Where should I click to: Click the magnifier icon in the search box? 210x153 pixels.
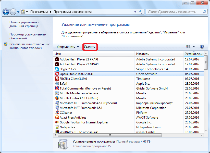[204, 12]
